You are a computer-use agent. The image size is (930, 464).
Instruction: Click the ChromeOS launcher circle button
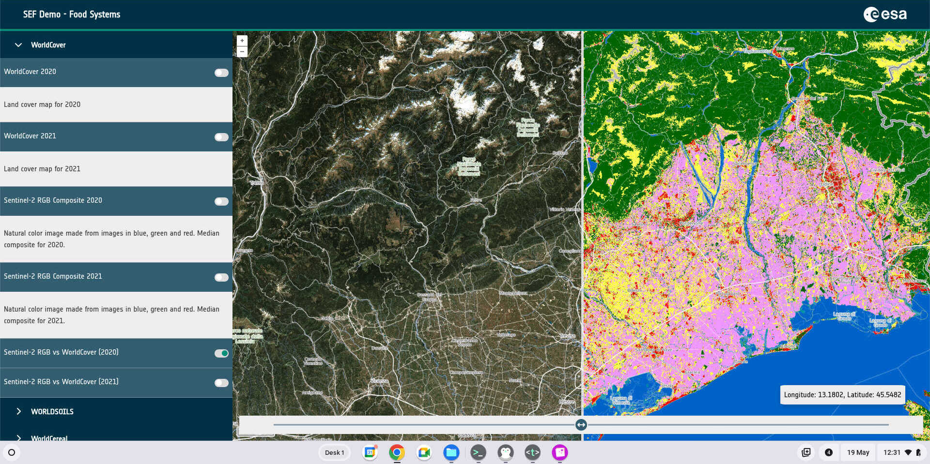[12, 452]
